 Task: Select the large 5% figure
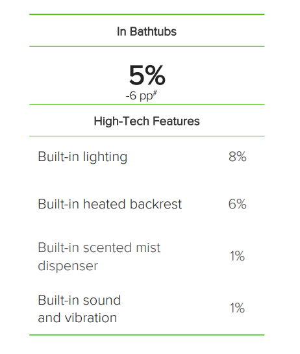147,75
